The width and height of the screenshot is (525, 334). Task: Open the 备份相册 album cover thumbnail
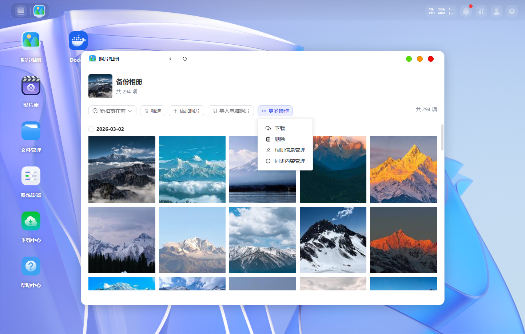(100, 86)
